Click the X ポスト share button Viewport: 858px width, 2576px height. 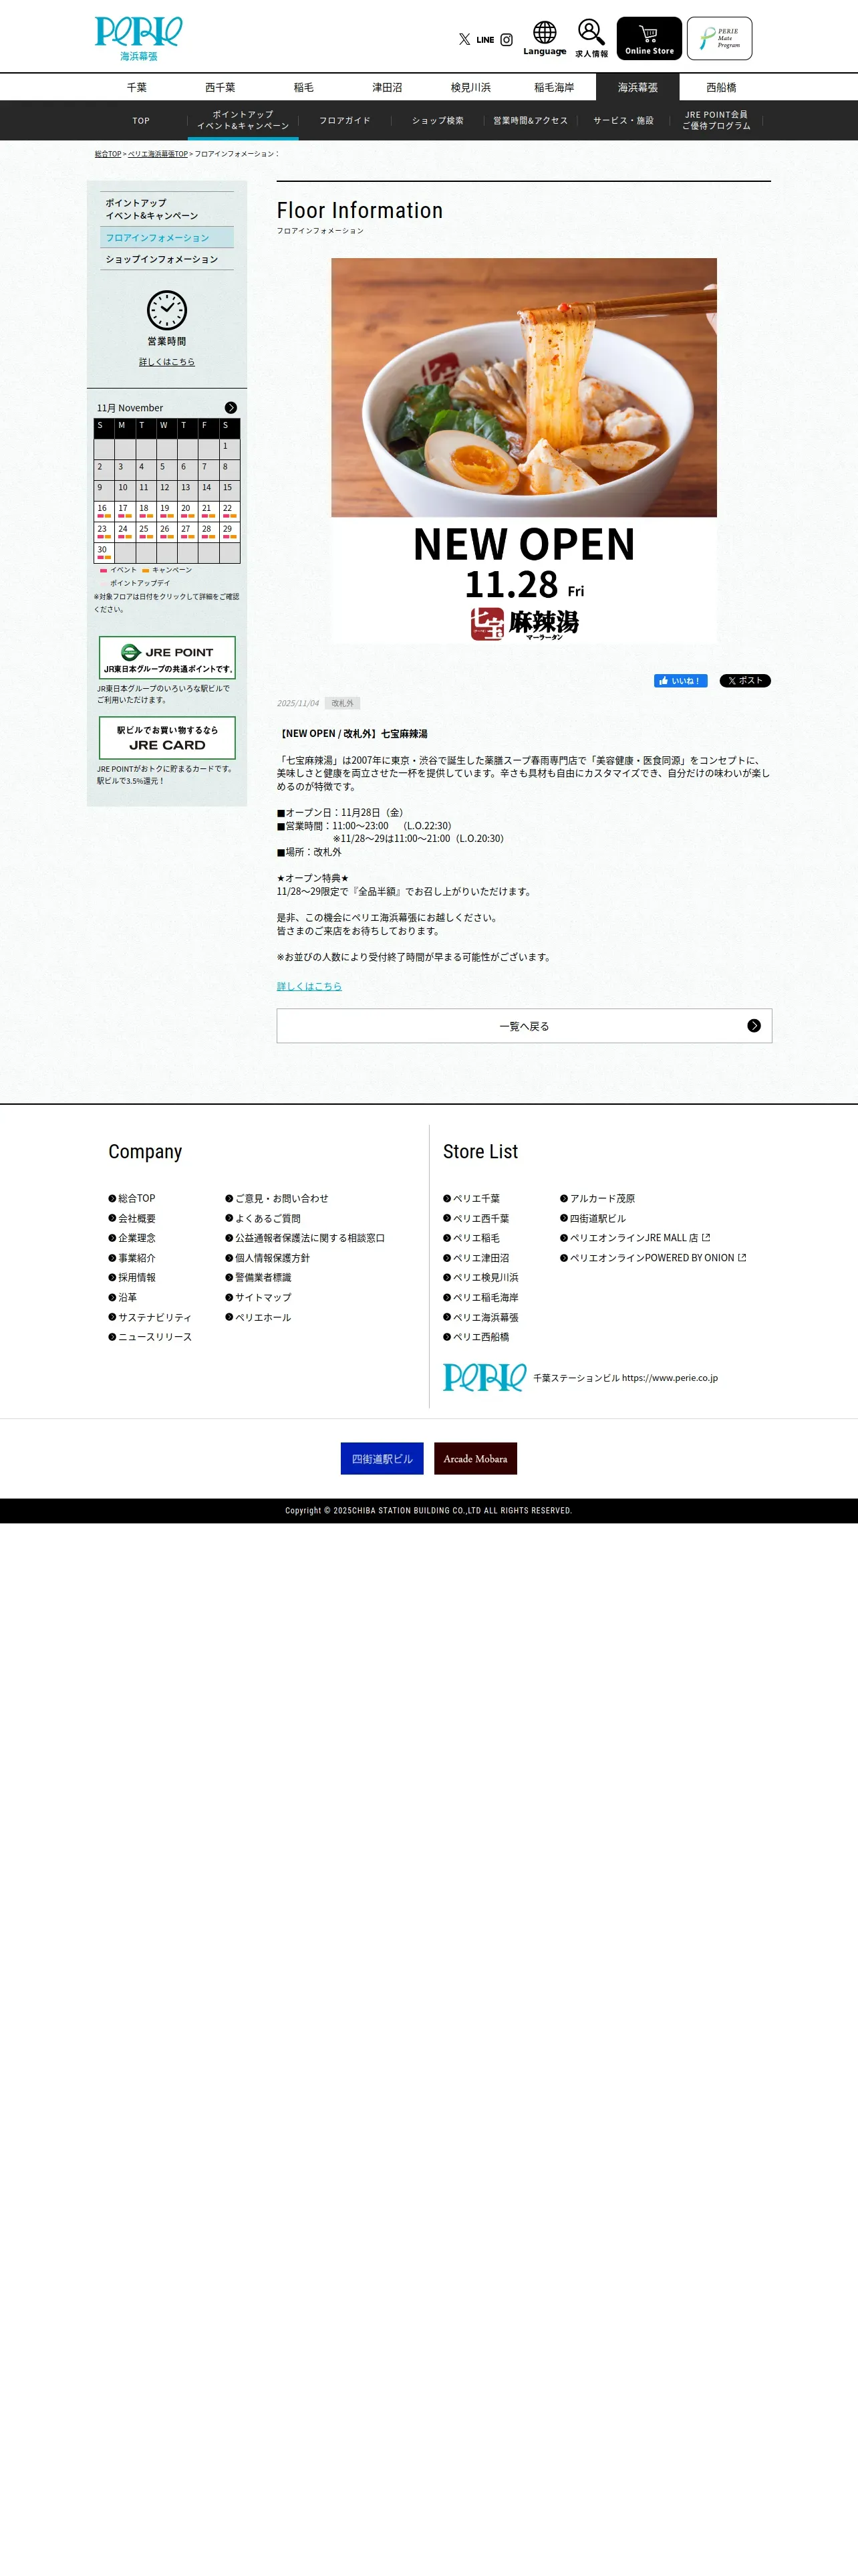click(745, 681)
